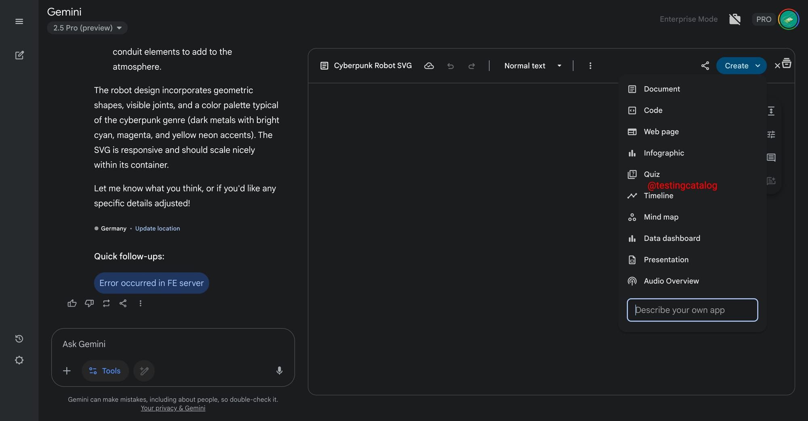Toggle the Enterprise Mode briefcase icon
The width and height of the screenshot is (808, 421).
735,19
